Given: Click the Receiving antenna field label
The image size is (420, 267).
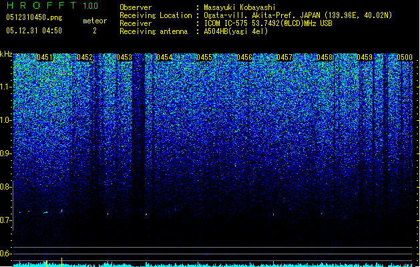Looking at the screenshot, I should point(154,31).
